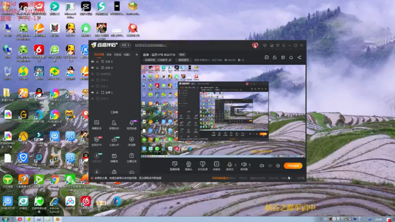
Task: Open the danmaku assistant tool
Action: click(x=97, y=125)
